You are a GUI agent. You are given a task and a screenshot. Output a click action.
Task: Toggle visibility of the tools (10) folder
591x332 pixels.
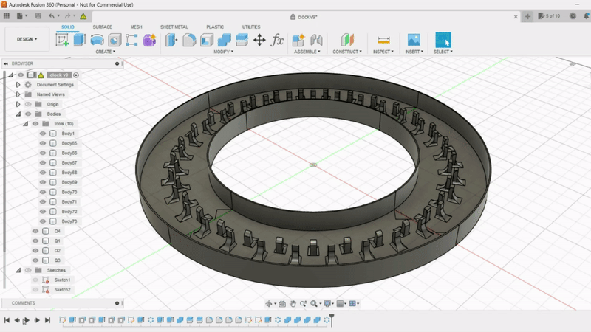tap(35, 123)
